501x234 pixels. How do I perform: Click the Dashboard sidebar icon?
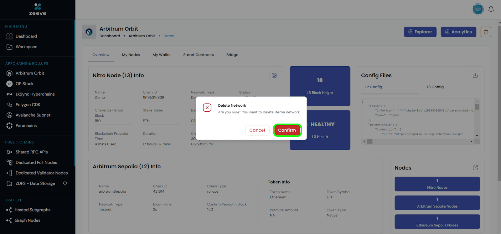[9, 36]
